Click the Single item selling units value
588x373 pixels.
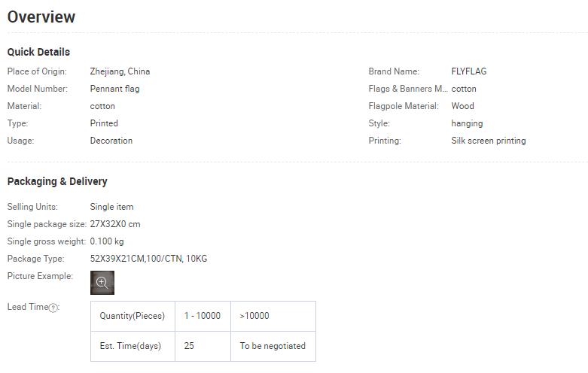tap(111, 207)
